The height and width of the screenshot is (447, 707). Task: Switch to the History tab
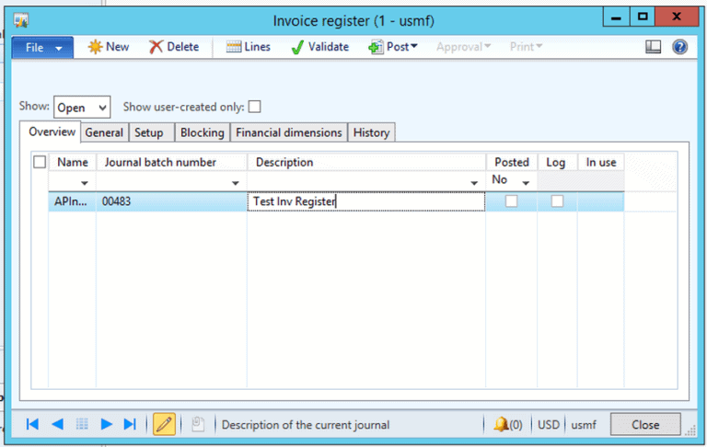point(372,132)
